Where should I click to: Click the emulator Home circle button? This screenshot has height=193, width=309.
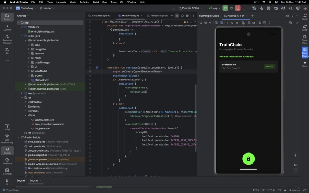click(x=232, y=23)
